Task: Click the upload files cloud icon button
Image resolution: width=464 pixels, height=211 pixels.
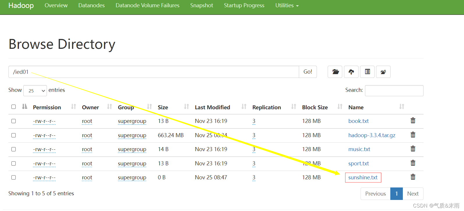Action: (351, 72)
